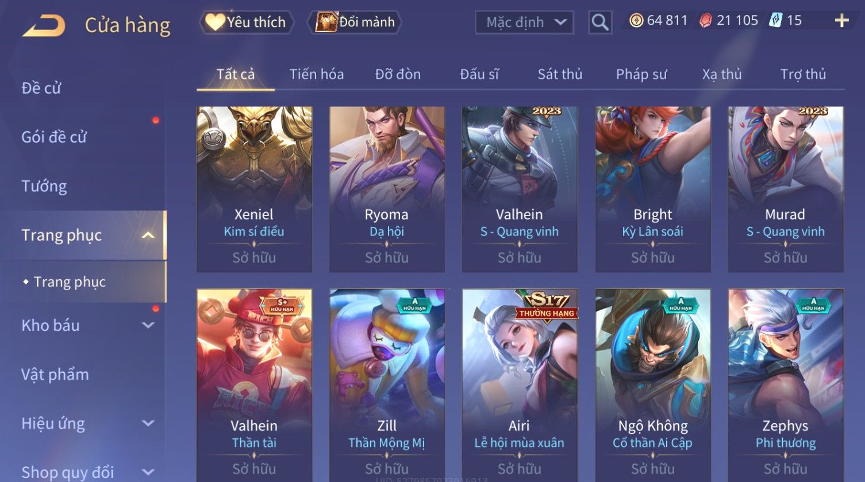Screen dimensions: 865x482
Task: Expand the Hiệu ứng sidebar section
Action: click(x=148, y=423)
